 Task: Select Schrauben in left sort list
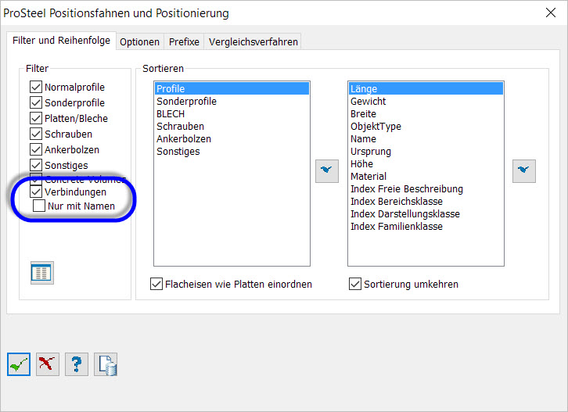pos(232,127)
